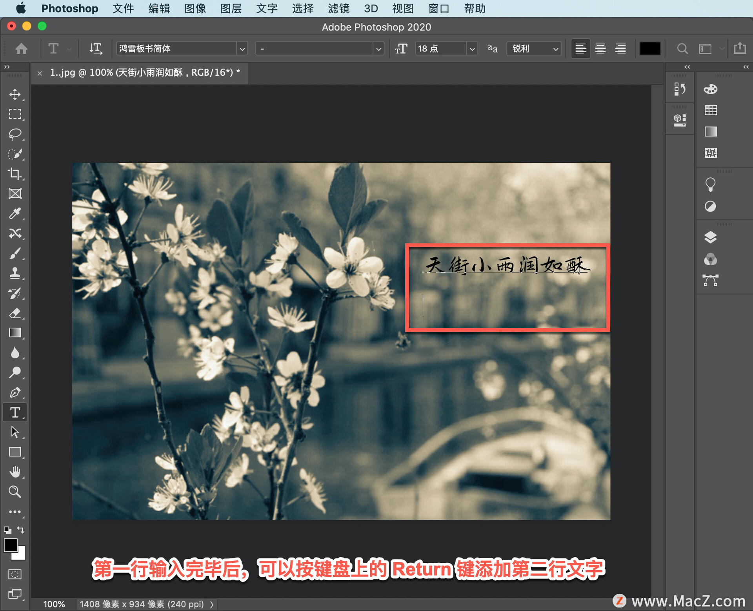The width and height of the screenshot is (753, 611).
Task: Select the Path Selection tool
Action: tap(15, 432)
